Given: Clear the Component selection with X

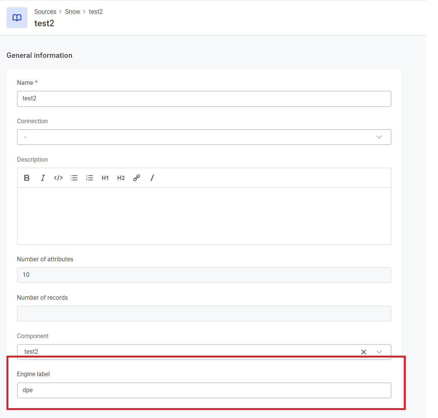Looking at the screenshot, I should 363,352.
